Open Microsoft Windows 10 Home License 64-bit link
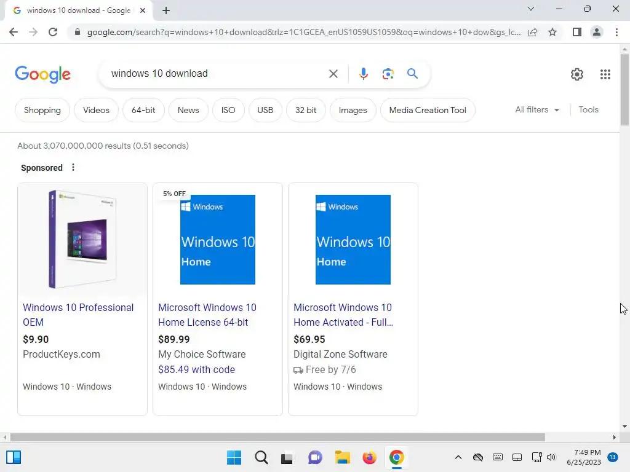Screen dimensions: 630x472 (x=207, y=315)
